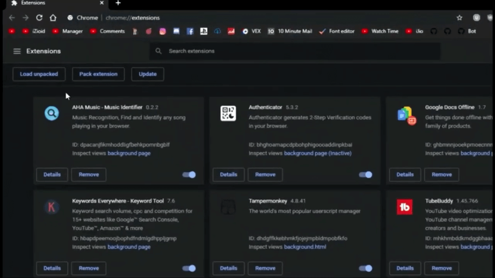Remove the Keywords Everywhere extension
The width and height of the screenshot is (495, 278).
[89, 268]
